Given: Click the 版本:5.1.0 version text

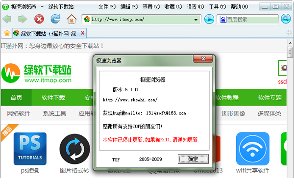Looking at the screenshot, I should click(x=125, y=90).
